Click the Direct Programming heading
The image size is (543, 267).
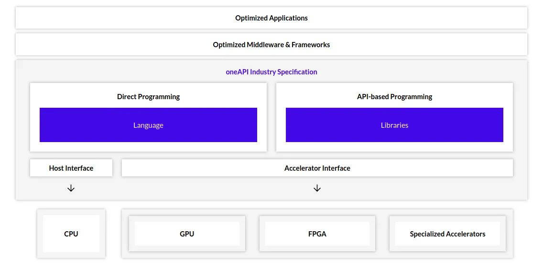[x=148, y=97]
